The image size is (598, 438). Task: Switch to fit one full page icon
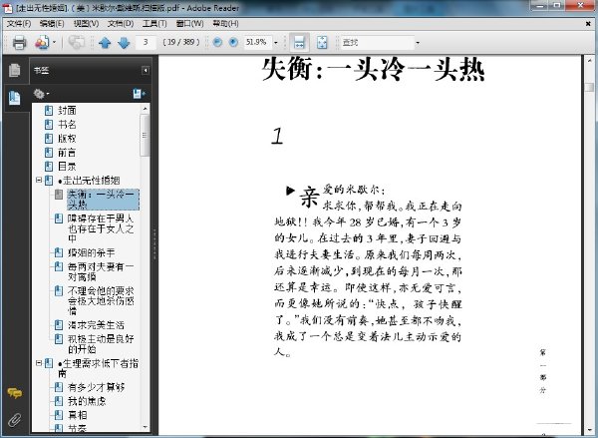(x=322, y=42)
